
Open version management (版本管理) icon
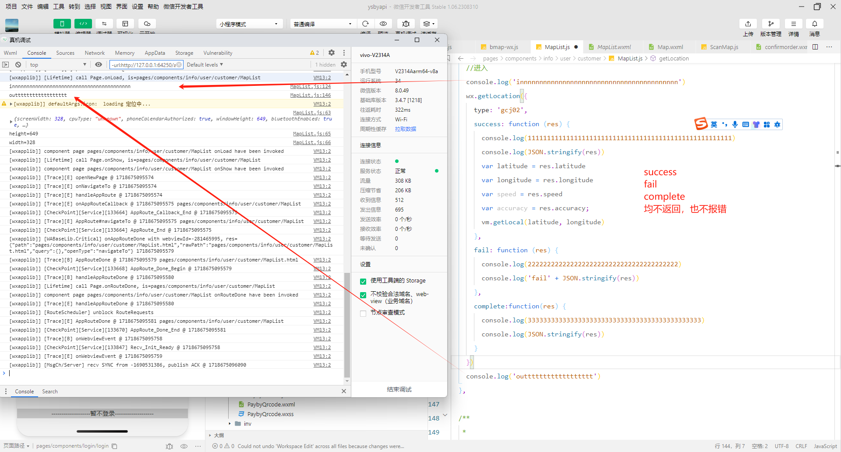tap(771, 24)
